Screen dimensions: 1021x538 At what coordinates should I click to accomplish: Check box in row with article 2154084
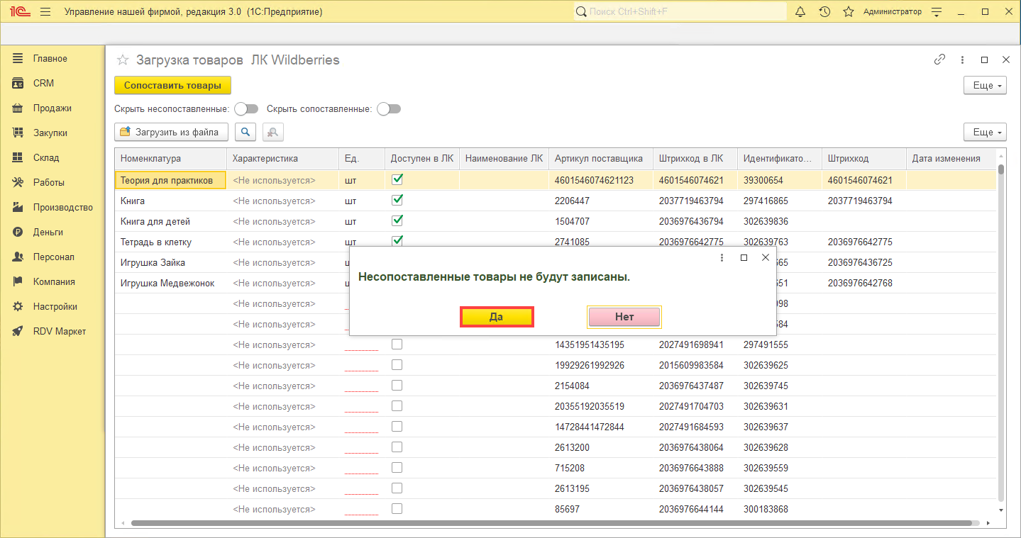(397, 386)
